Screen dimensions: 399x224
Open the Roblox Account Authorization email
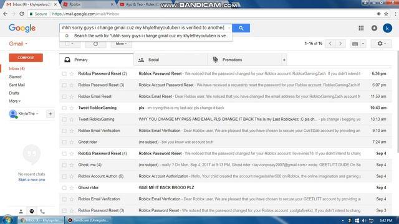point(226,176)
